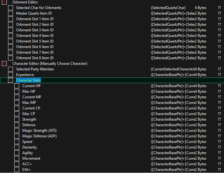Click the Magic Strength (ATS) description text
Image resolution: width=224 pixels, height=173 pixels.
39,131
